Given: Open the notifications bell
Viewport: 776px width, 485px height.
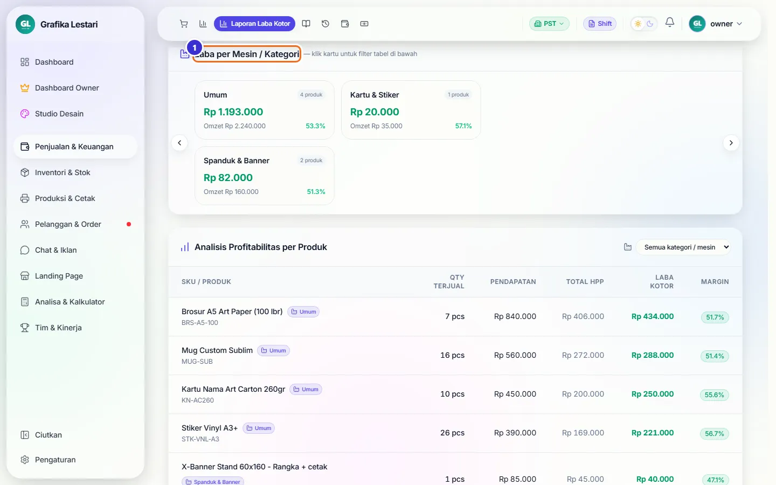Looking at the screenshot, I should (670, 23).
